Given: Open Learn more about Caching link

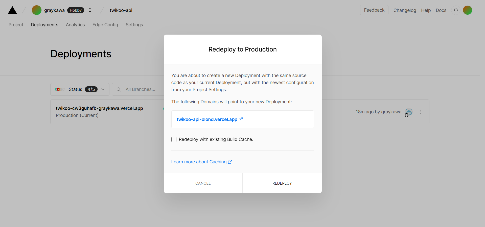Looking at the screenshot, I should 199,162.
